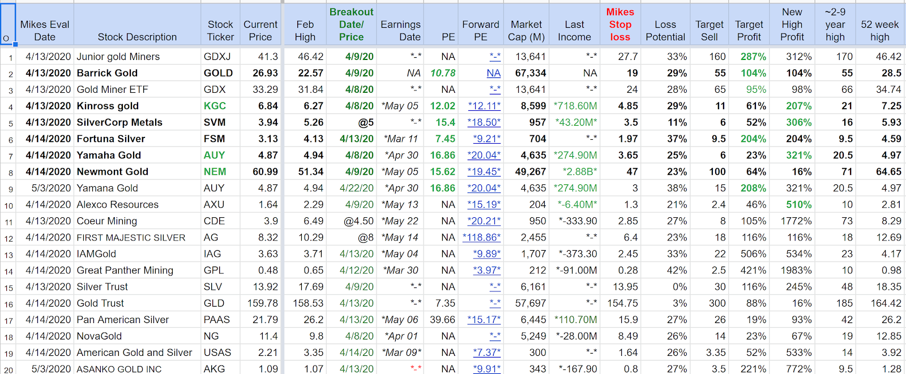Image resolution: width=906 pixels, height=374 pixels.
Task: Click the 510% new high profit cell
Action: (792, 204)
